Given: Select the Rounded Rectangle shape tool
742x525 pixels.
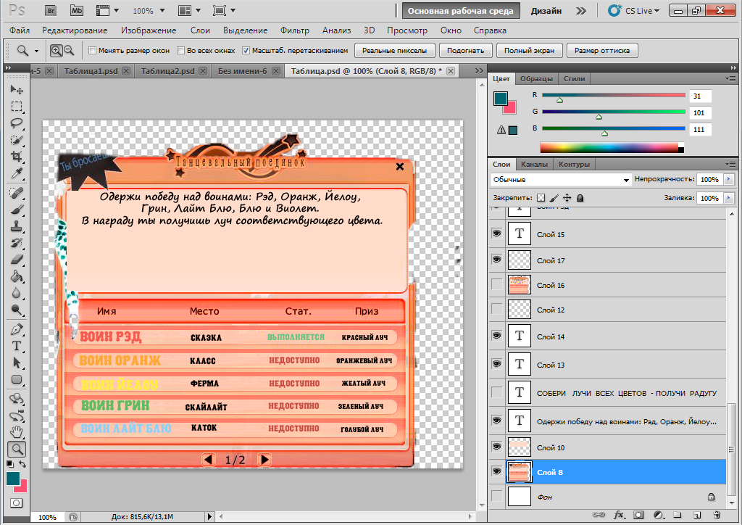Looking at the screenshot, I should 17,379.
